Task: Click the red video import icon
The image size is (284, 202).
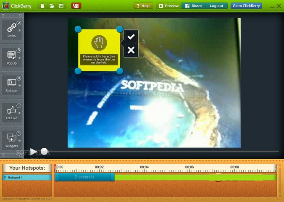Action: coord(76,6)
